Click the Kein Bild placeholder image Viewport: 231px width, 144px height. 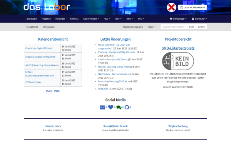178,61
